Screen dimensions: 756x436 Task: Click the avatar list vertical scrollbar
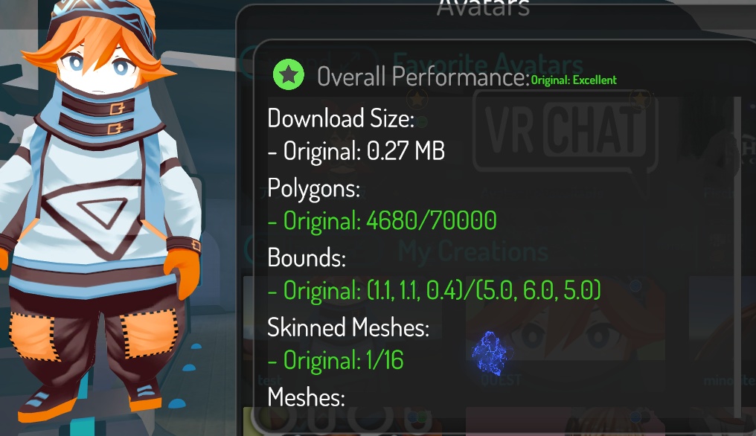[737, 256]
